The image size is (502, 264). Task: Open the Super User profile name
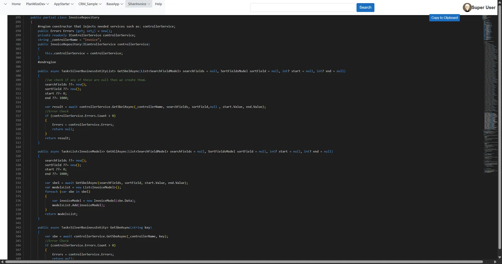pyautogui.click(x=483, y=8)
